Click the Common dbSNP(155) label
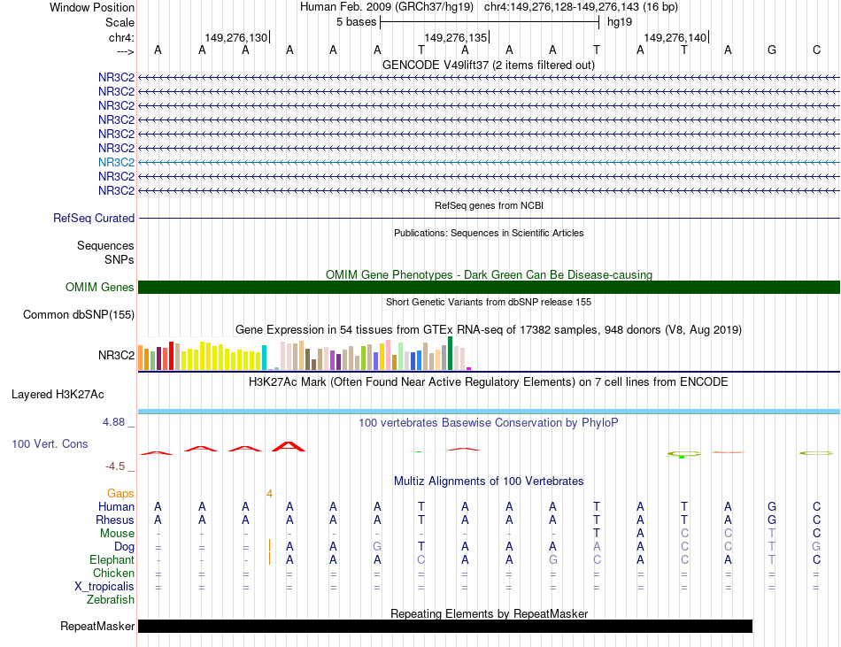The width and height of the screenshot is (841, 647). [79, 315]
